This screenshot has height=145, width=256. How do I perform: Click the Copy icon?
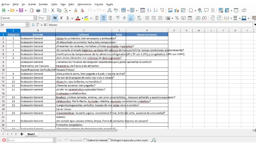coord(59,10)
